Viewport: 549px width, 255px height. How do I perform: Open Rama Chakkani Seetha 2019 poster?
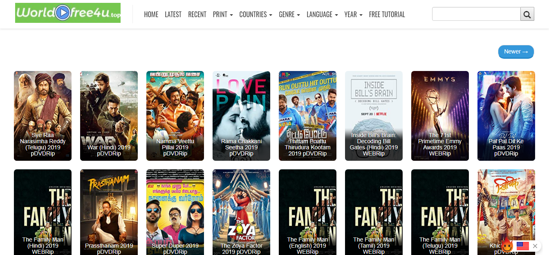pos(241,116)
